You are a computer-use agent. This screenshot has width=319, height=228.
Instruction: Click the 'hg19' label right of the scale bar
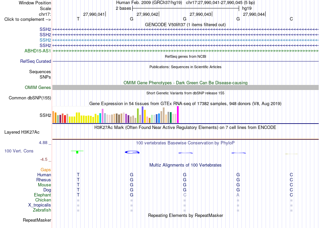[247, 8]
